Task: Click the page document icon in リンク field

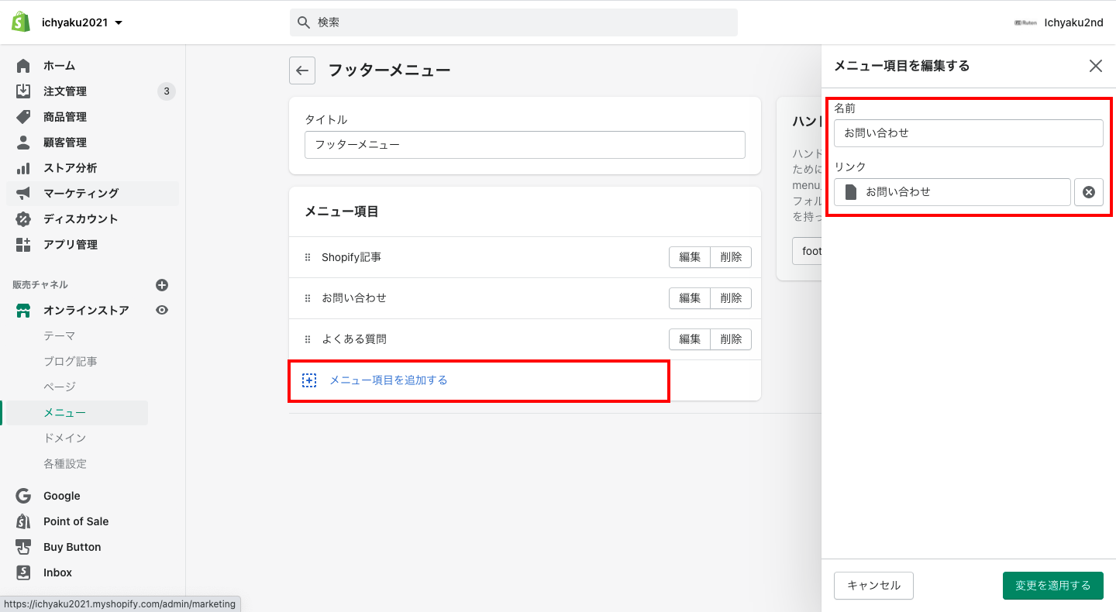Action: [851, 192]
